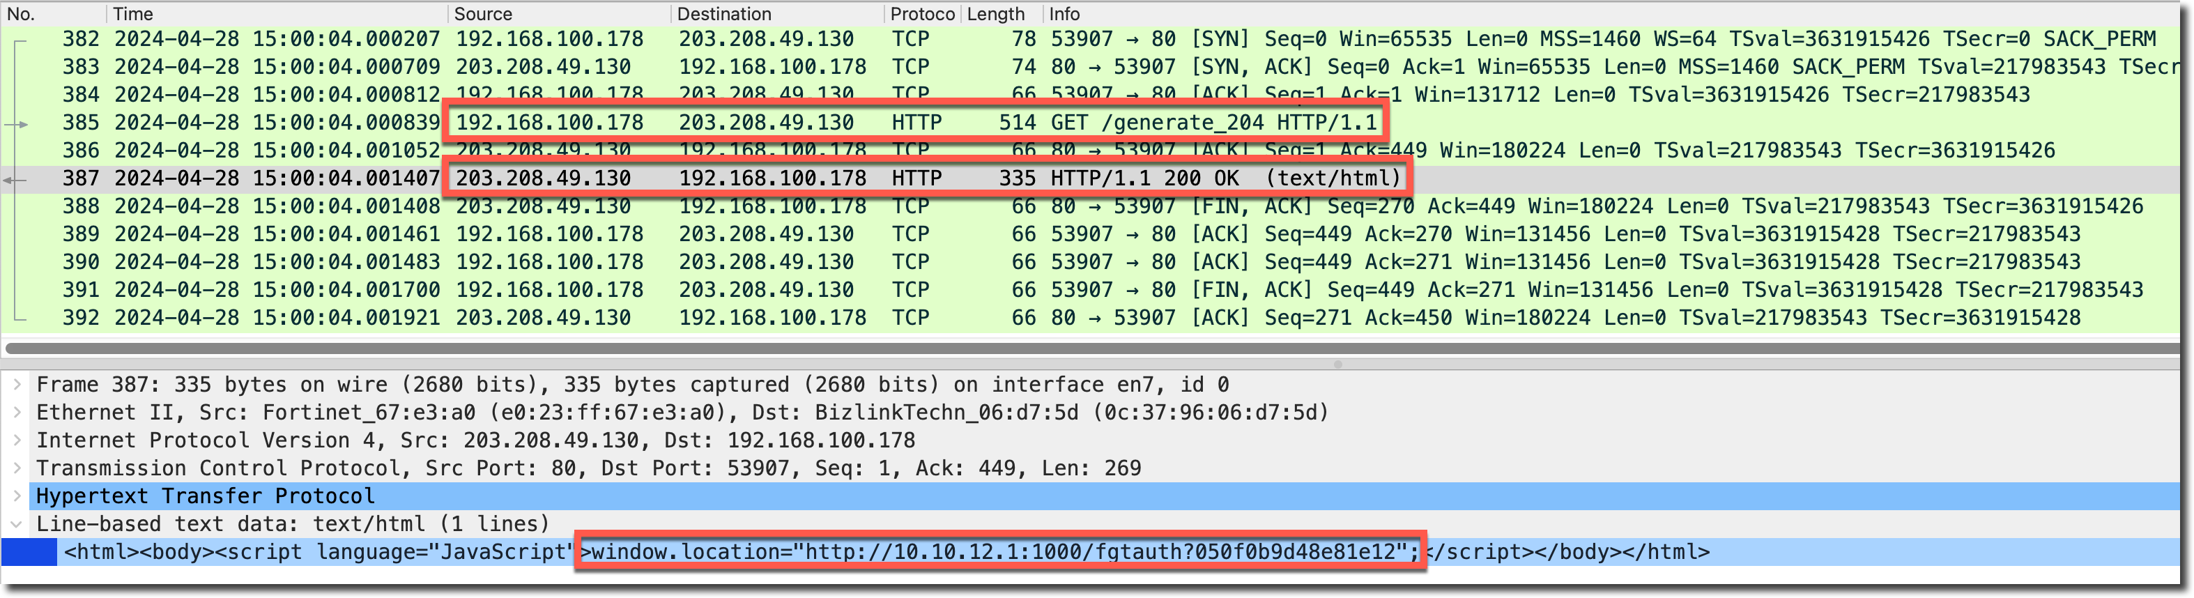Image resolution: width=2194 pixels, height=598 pixels.
Task: Expand the Ethernet II tree node
Action: tap(17, 413)
